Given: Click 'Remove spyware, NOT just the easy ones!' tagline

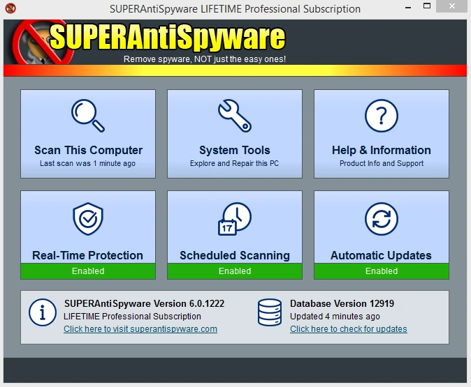Looking at the screenshot, I should pyautogui.click(x=205, y=59).
